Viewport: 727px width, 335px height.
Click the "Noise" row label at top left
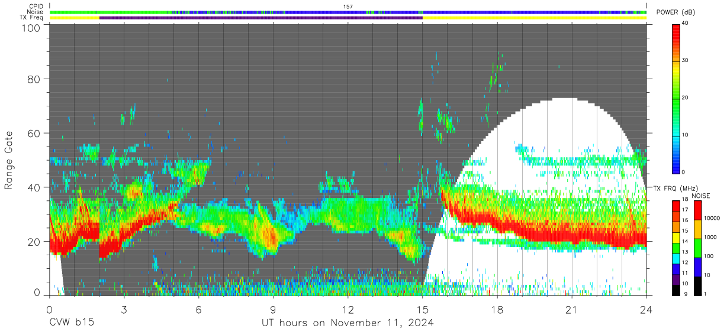tap(35, 12)
